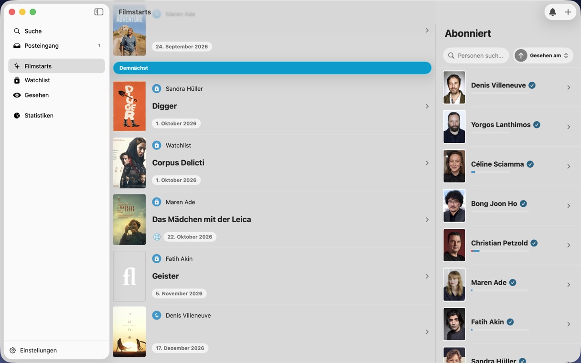The width and height of the screenshot is (581, 363).
Task: Expand Digger details with its chevron
Action: point(427,106)
